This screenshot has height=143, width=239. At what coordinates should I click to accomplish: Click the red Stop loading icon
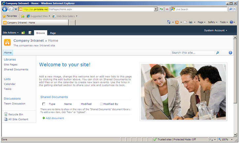[x=167, y=9]
